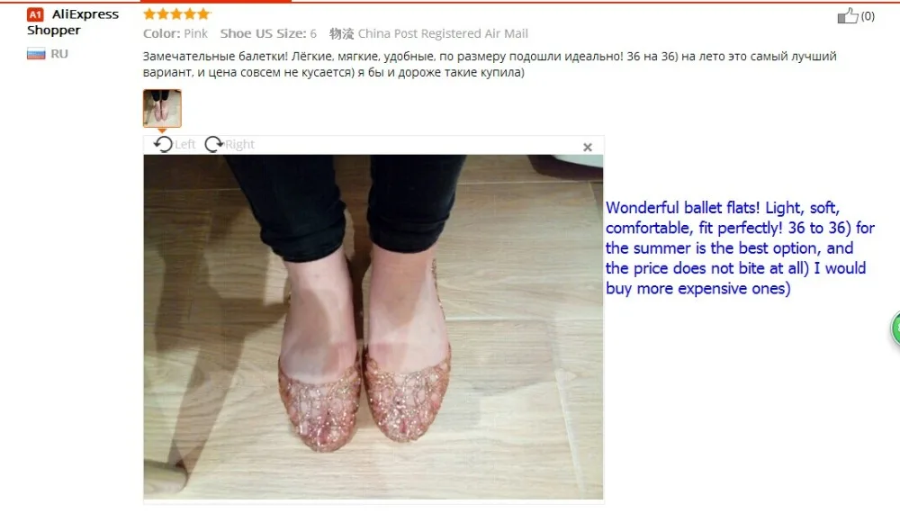Screen dimensions: 900x513
Task: Click the RU country label
Action: (x=59, y=54)
